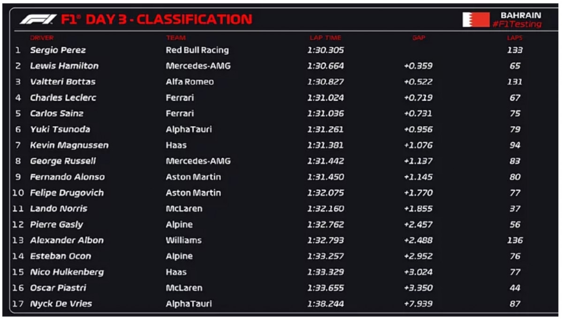562x319 pixels.
Task: Select Sergio Perez driver name
Action: coord(58,50)
